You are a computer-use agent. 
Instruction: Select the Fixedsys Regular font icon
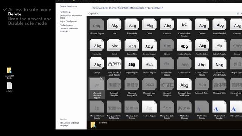tap(184, 45)
